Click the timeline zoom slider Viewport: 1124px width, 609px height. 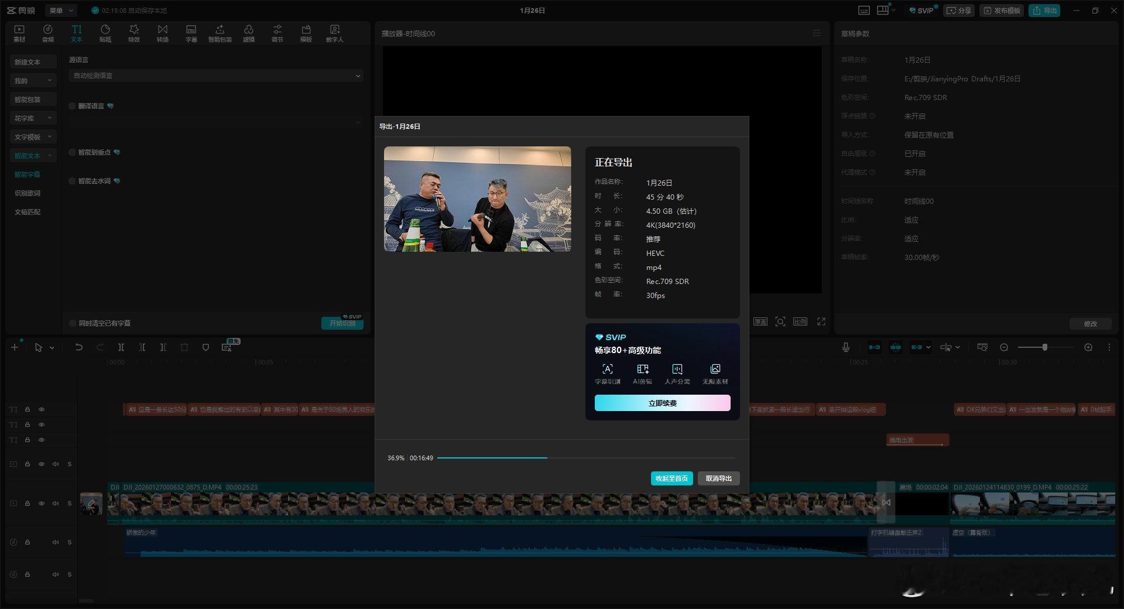(x=1044, y=347)
